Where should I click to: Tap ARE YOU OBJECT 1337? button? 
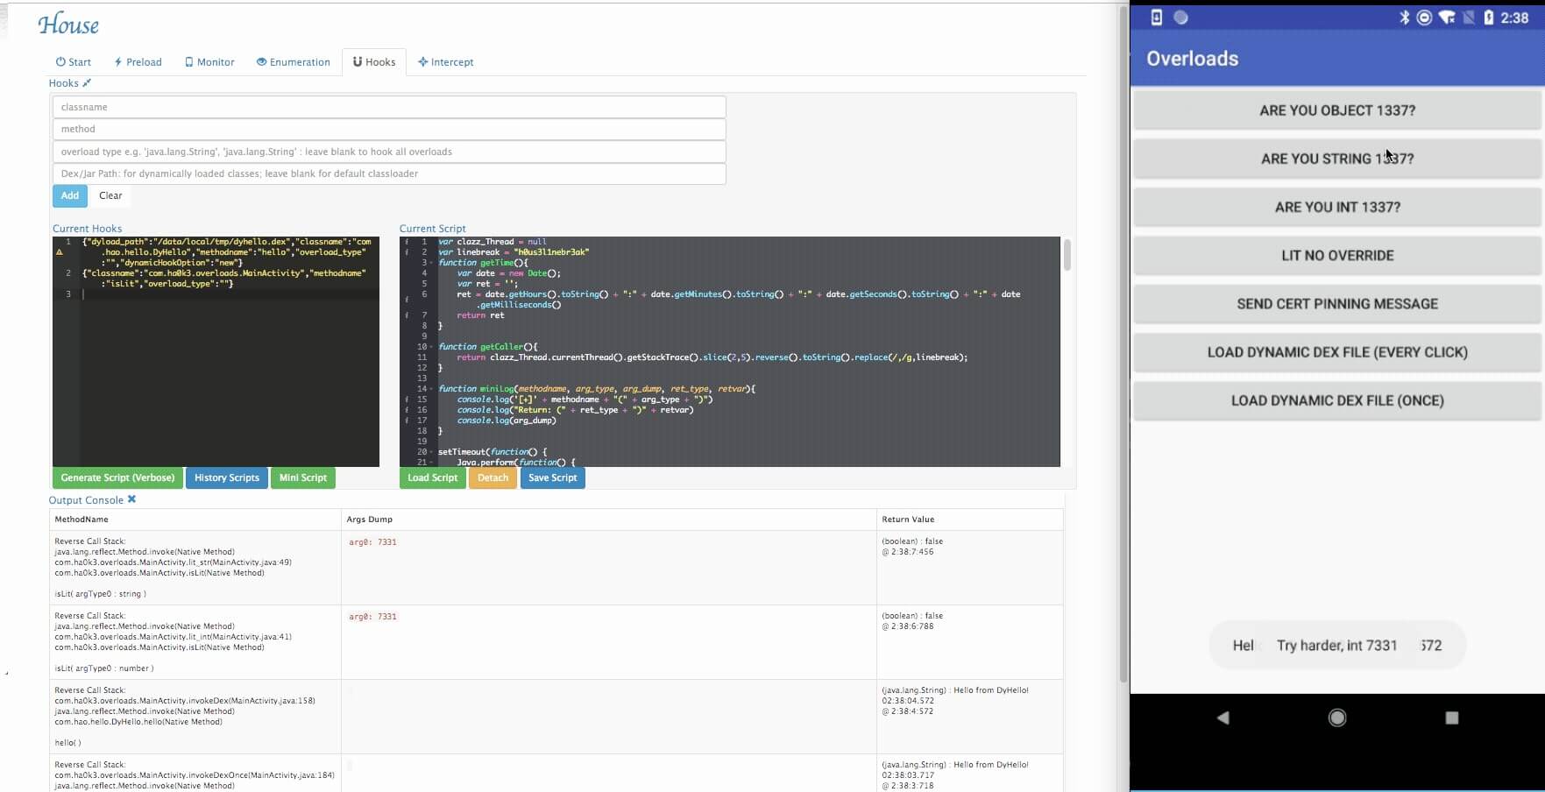click(1337, 110)
